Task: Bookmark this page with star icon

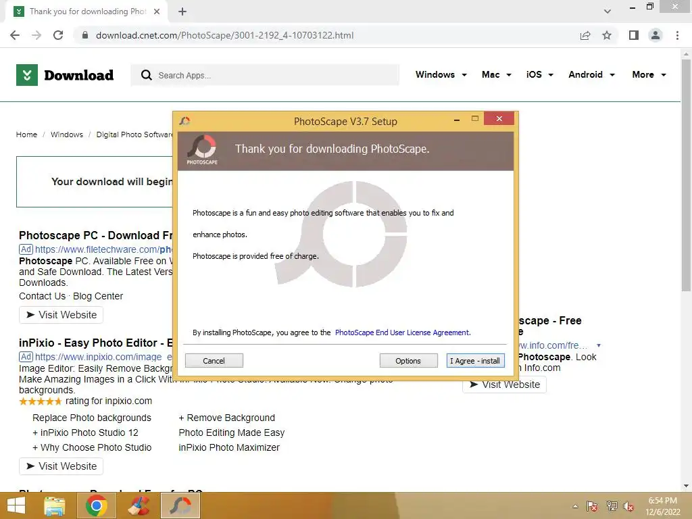Action: (607, 35)
